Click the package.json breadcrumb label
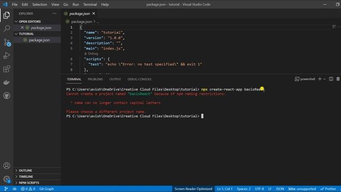Viewport: 341px width, 192px height. pyautogui.click(x=82, y=21)
